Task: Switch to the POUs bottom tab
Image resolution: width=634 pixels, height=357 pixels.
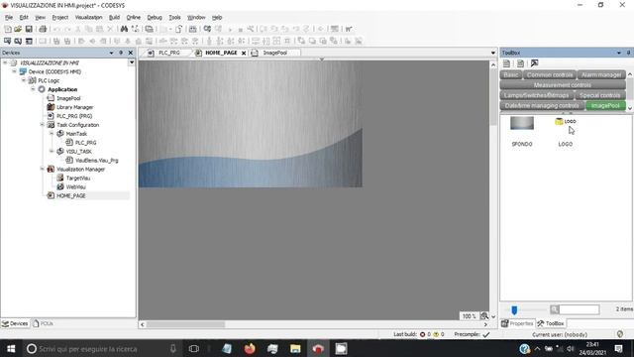Action: pyautogui.click(x=43, y=323)
